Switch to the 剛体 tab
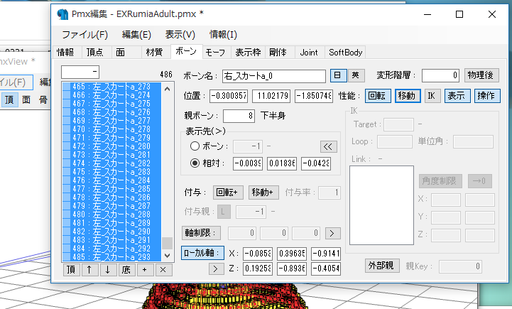512x309 pixels. (x=278, y=52)
